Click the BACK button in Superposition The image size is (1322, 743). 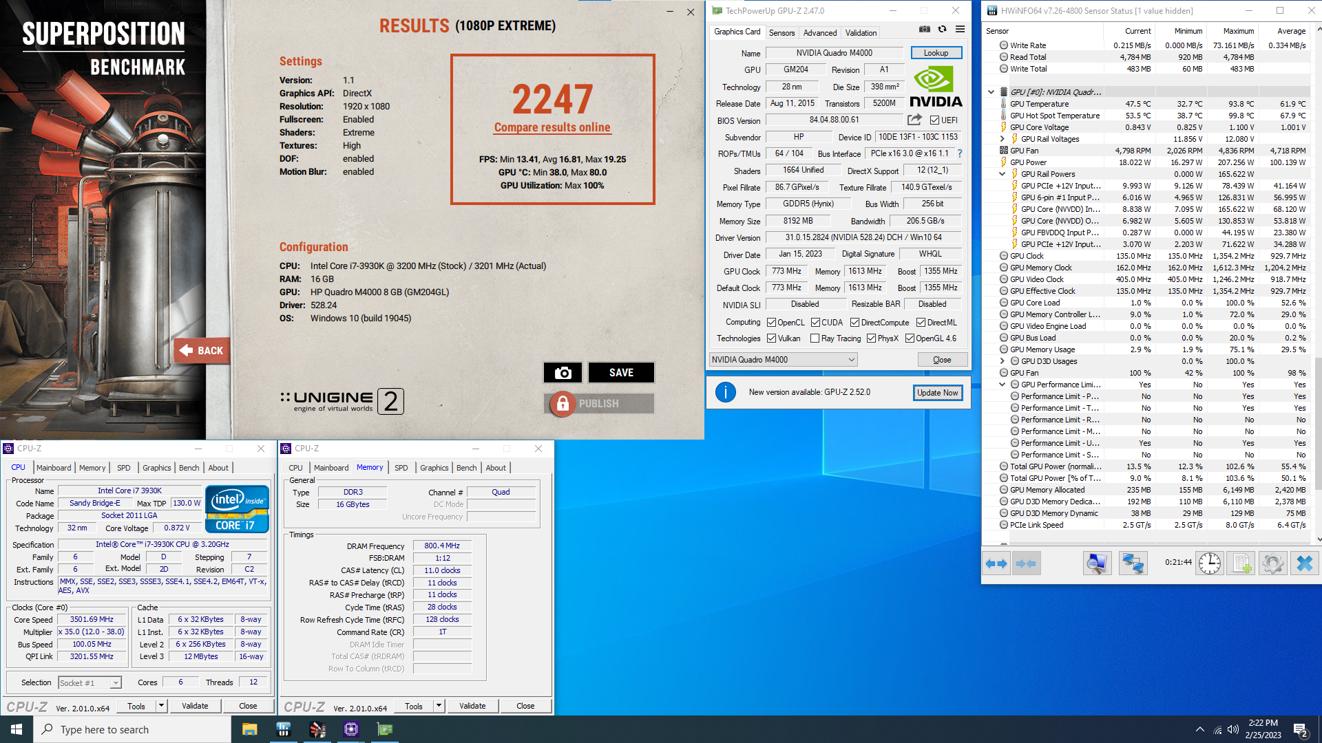[x=201, y=351]
